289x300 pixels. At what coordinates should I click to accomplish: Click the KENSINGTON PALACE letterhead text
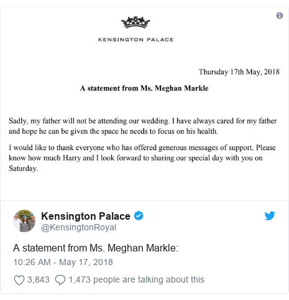point(135,40)
